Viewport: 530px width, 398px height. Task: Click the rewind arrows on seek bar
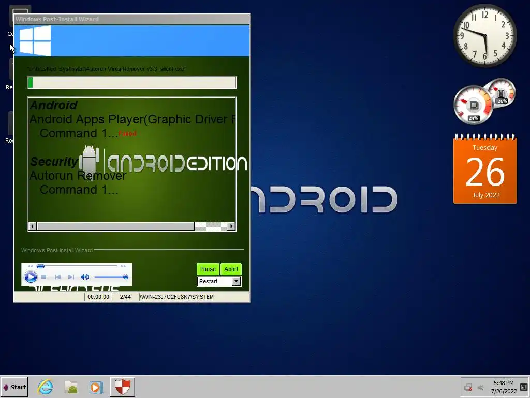pyautogui.click(x=31, y=266)
